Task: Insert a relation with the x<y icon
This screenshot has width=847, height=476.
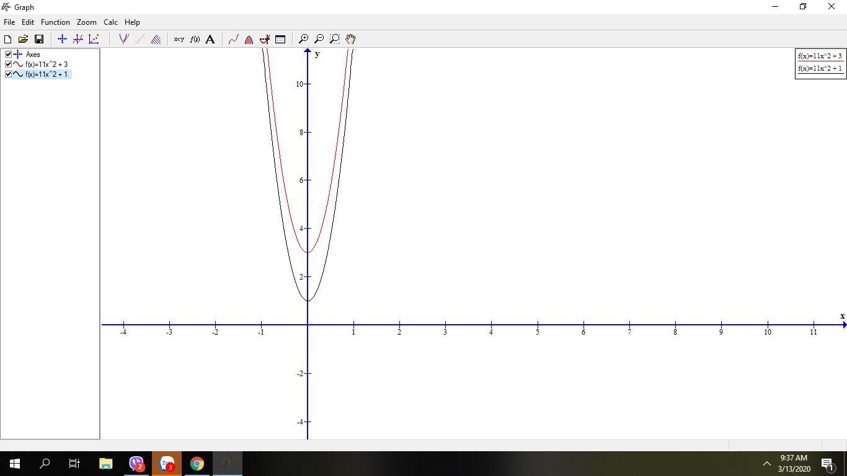Action: 179,39
